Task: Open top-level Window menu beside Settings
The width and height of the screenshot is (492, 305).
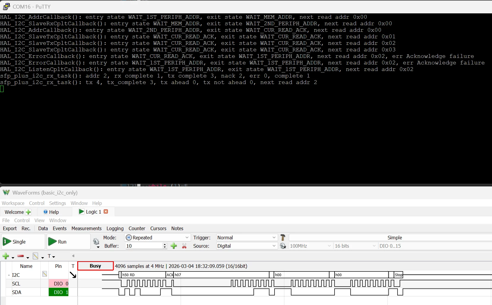Action: coord(79,203)
